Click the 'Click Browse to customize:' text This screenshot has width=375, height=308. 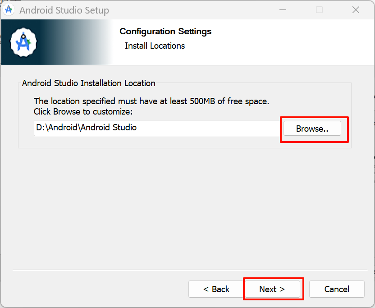tap(83, 112)
